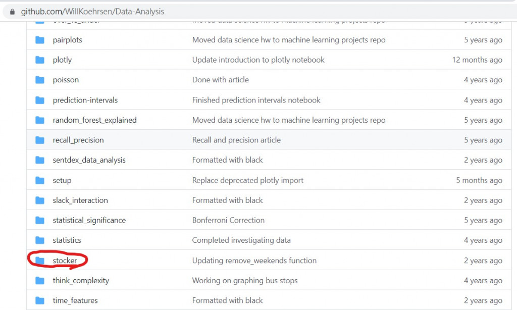Click the recall_precision folder icon
Image resolution: width=517 pixels, height=310 pixels.
(x=40, y=140)
